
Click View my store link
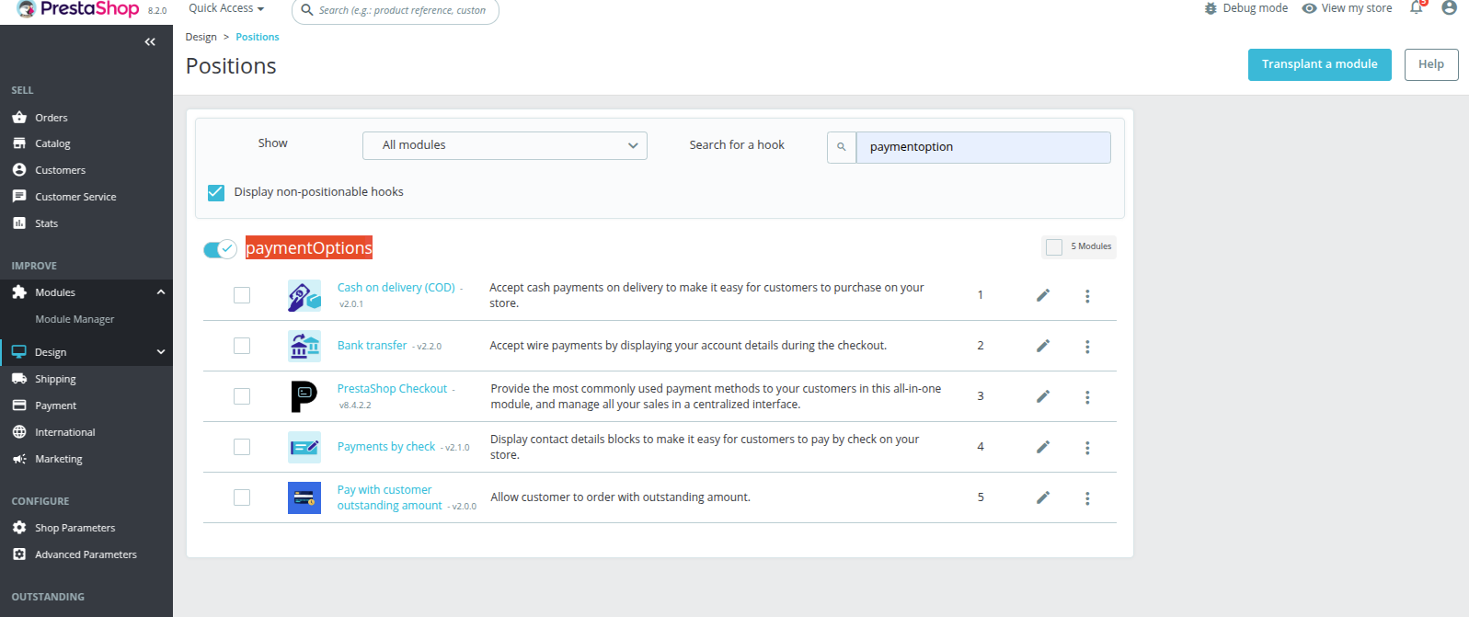point(1348,8)
